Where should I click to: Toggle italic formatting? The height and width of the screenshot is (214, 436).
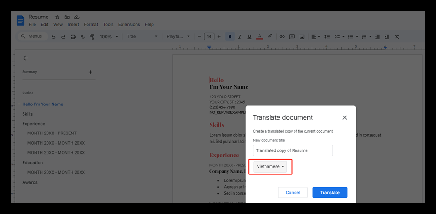tap(240, 37)
